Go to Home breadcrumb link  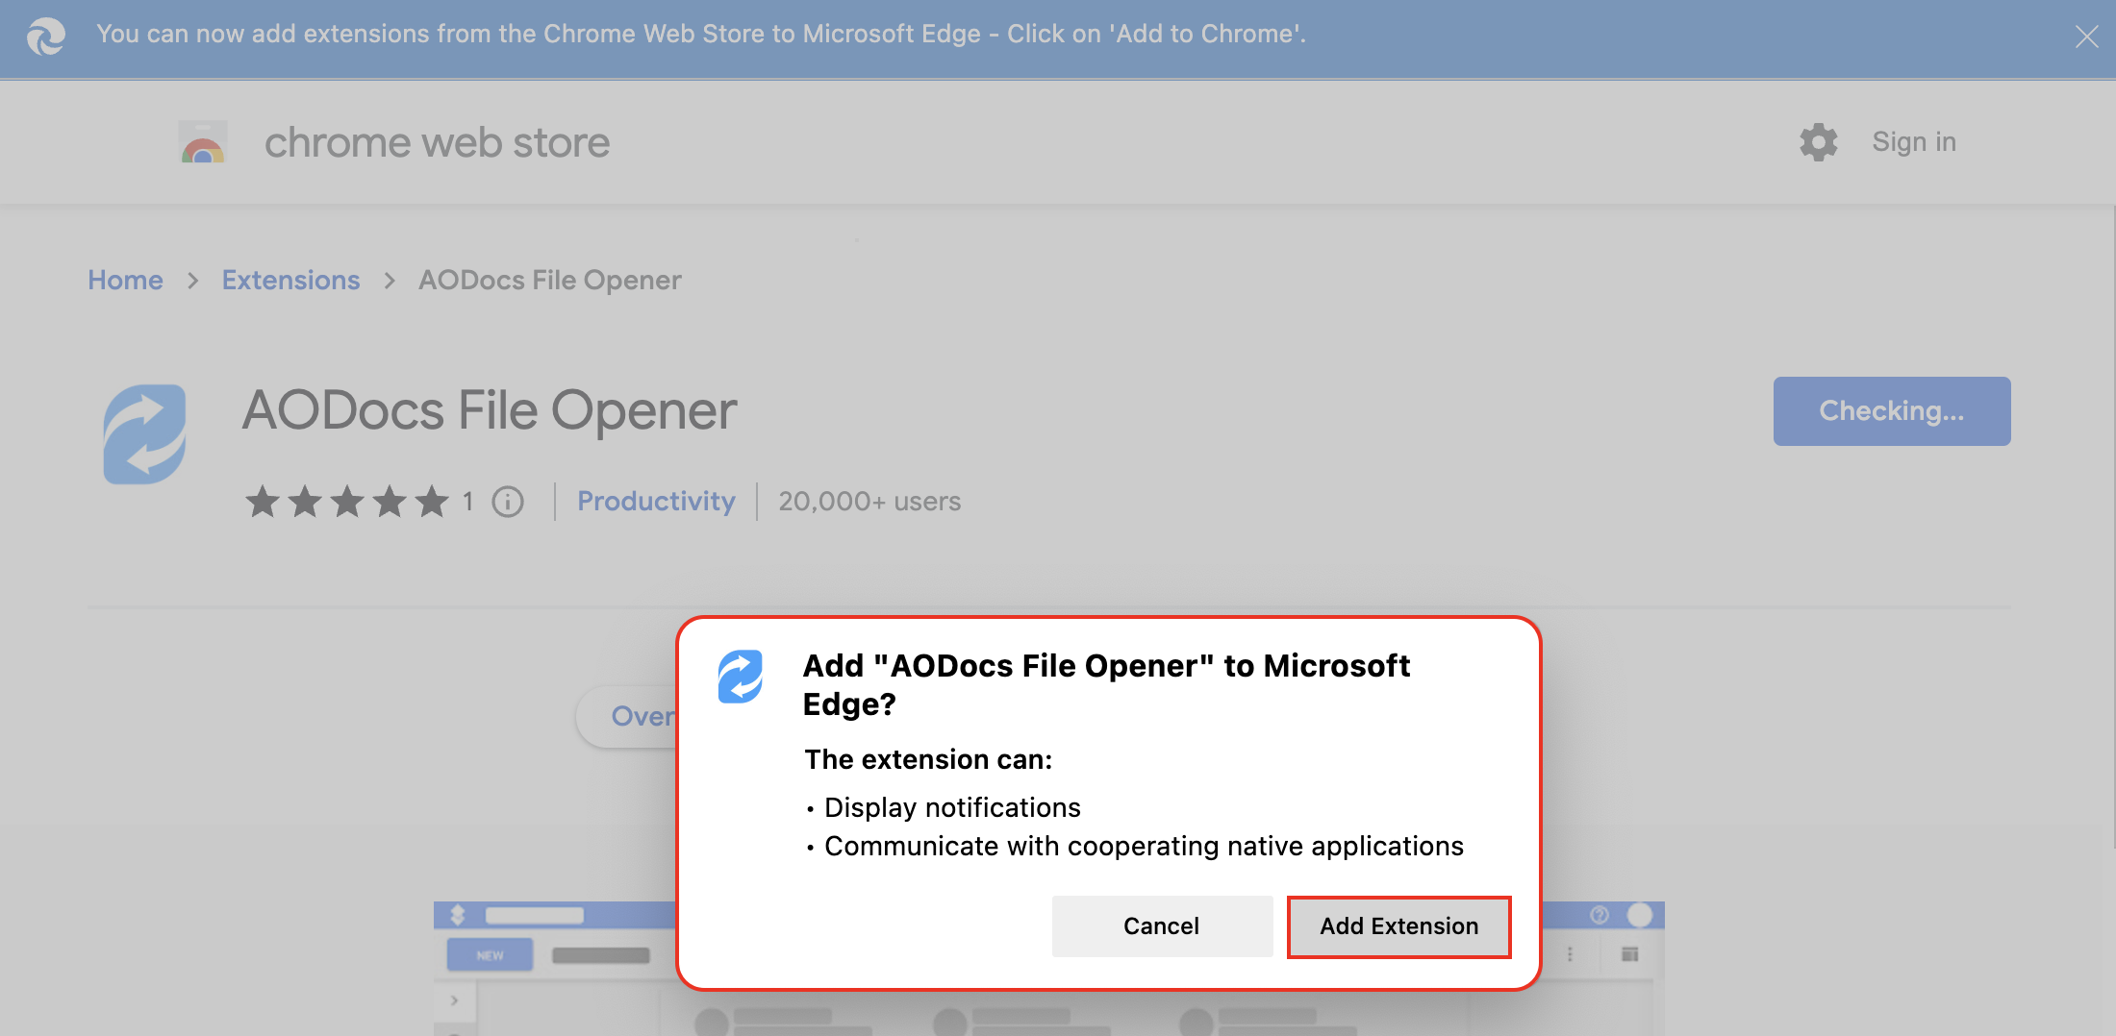coord(125,280)
